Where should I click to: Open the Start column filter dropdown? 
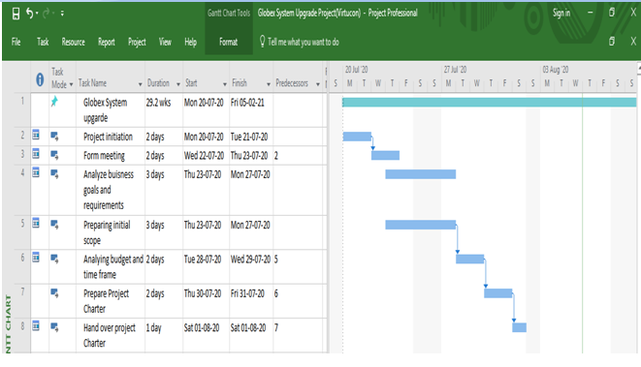[224, 84]
